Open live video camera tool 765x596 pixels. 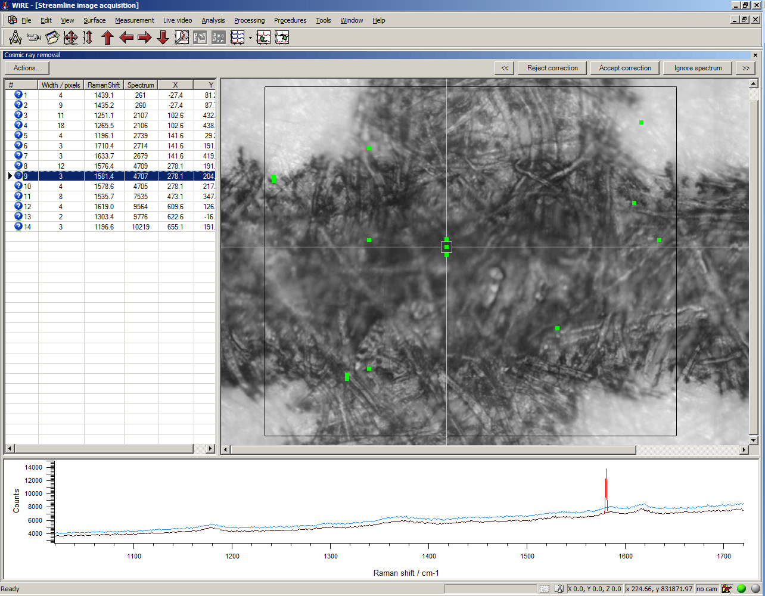click(34, 38)
